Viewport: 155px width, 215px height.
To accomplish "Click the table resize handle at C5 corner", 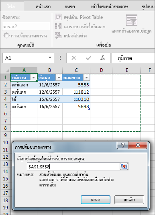I will click(x=90, y=109).
